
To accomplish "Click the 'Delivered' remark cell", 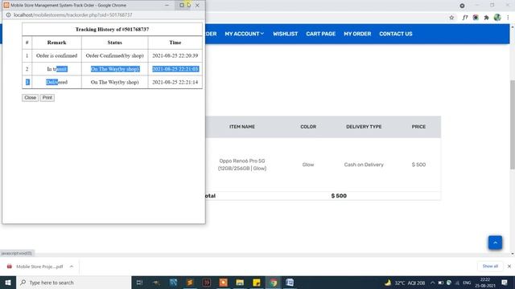I will tap(56, 82).
